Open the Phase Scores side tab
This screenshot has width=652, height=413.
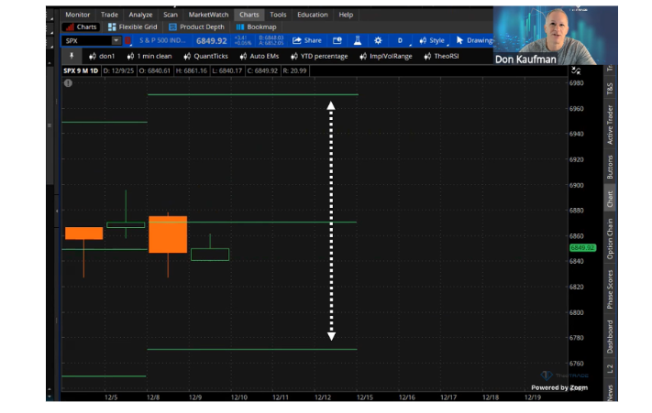click(610, 289)
